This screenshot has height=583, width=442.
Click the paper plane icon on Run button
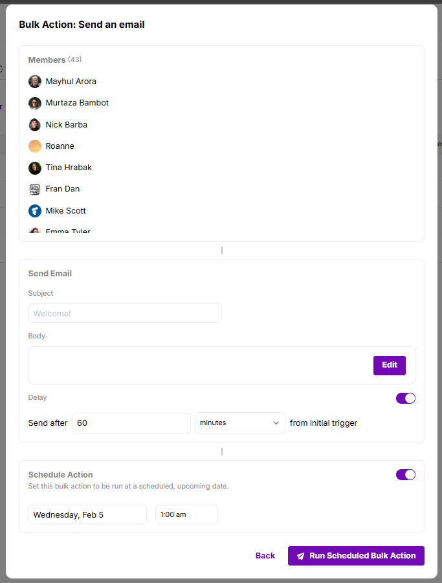[301, 556]
